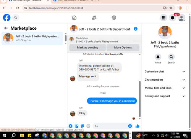The image size is (191, 139).
Task: Click Jeff's avatar next to Okay message
Action: click(73, 114)
